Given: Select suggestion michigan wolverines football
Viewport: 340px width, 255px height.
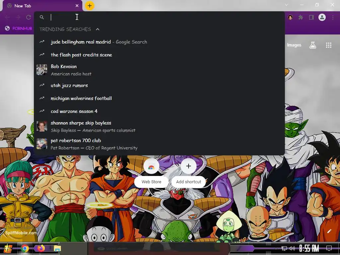Looking at the screenshot, I should click(x=159, y=98).
